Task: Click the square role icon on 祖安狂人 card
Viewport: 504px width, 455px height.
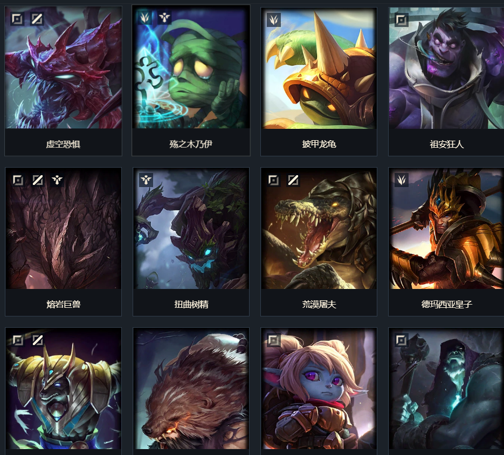Action: [401, 20]
